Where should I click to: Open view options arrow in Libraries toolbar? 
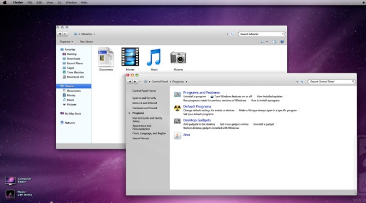267,41
